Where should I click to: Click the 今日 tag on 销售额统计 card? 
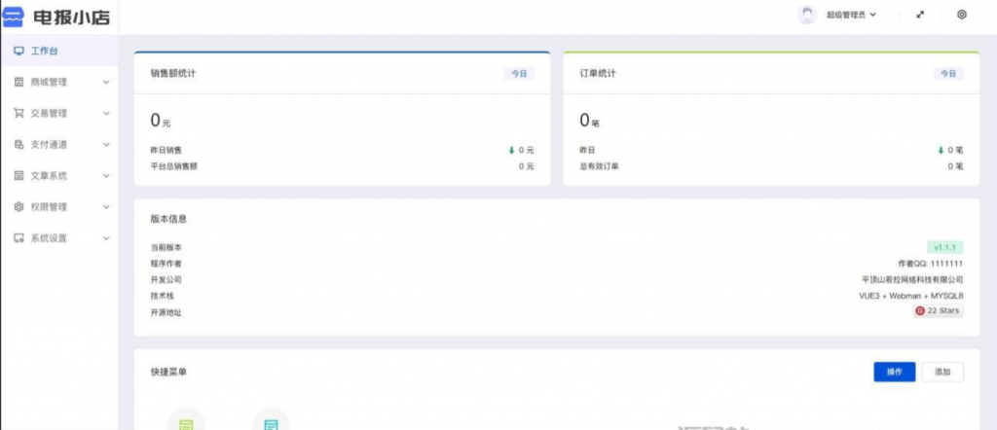coord(518,73)
